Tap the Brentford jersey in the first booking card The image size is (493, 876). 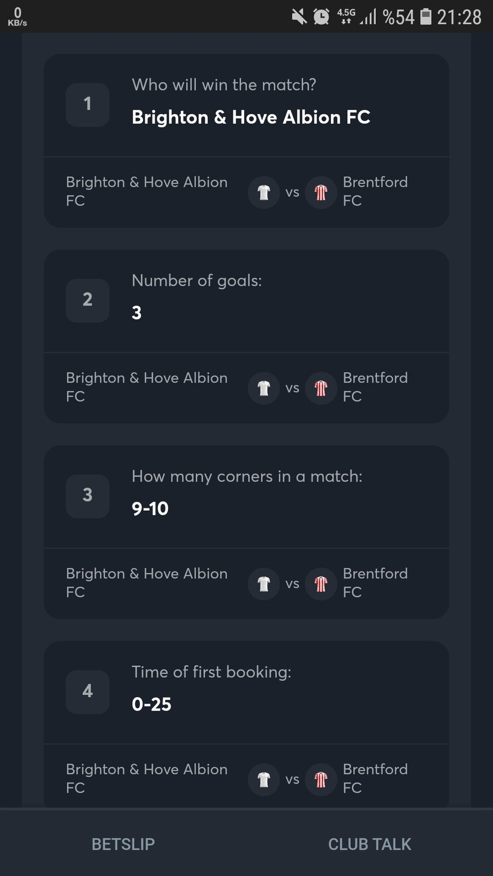pos(321,780)
